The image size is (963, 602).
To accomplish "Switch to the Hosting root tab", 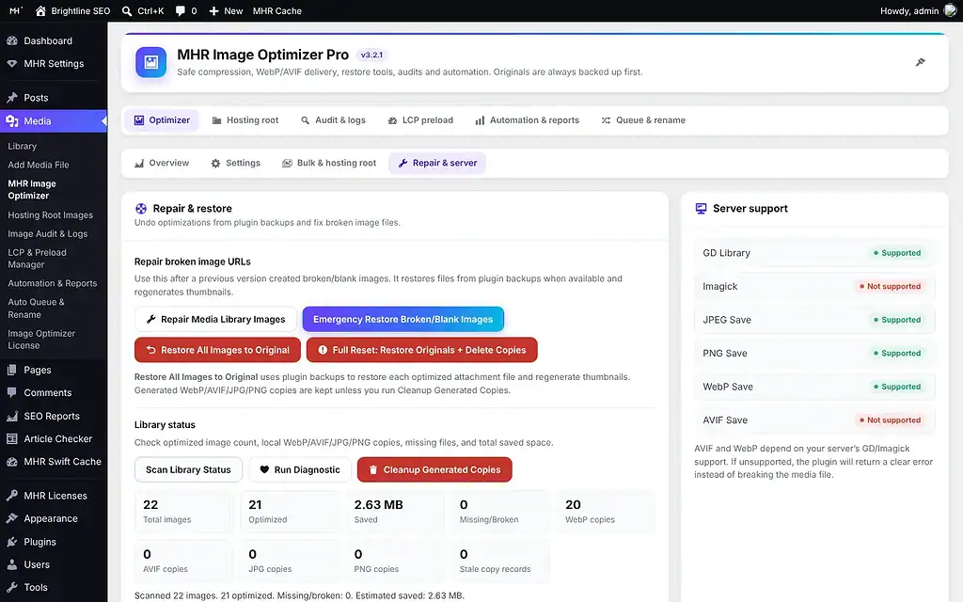I will (245, 120).
